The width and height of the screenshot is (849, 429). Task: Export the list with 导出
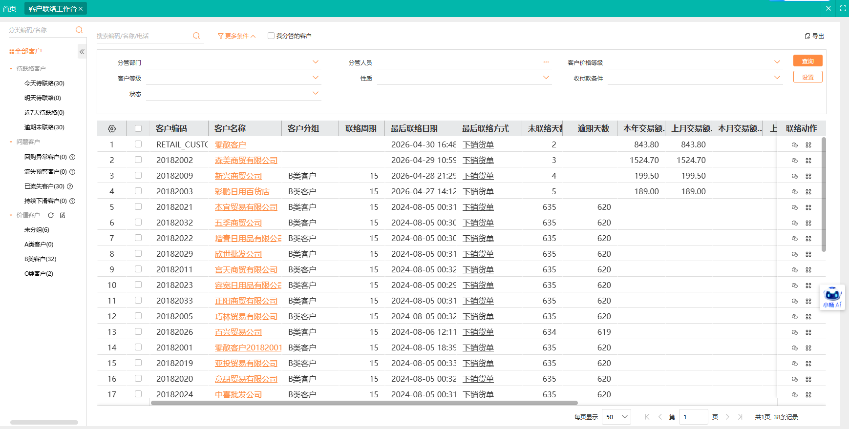click(x=814, y=36)
